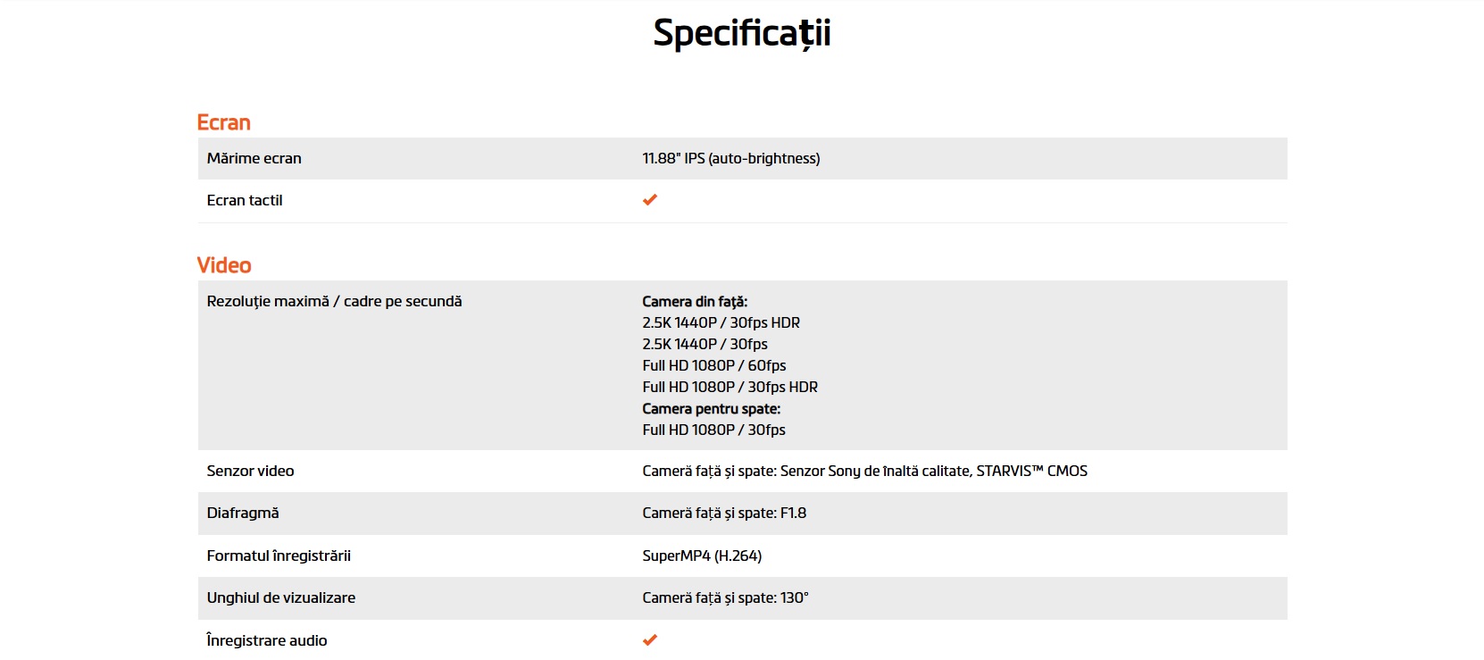Click the bold Camera din față: text

(x=695, y=302)
